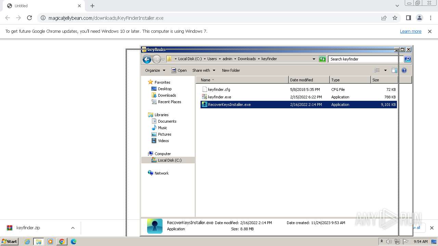Viewport: 438px width, 246px height.
Task: Click Internet Explorer taskbar icon
Action: point(27,242)
